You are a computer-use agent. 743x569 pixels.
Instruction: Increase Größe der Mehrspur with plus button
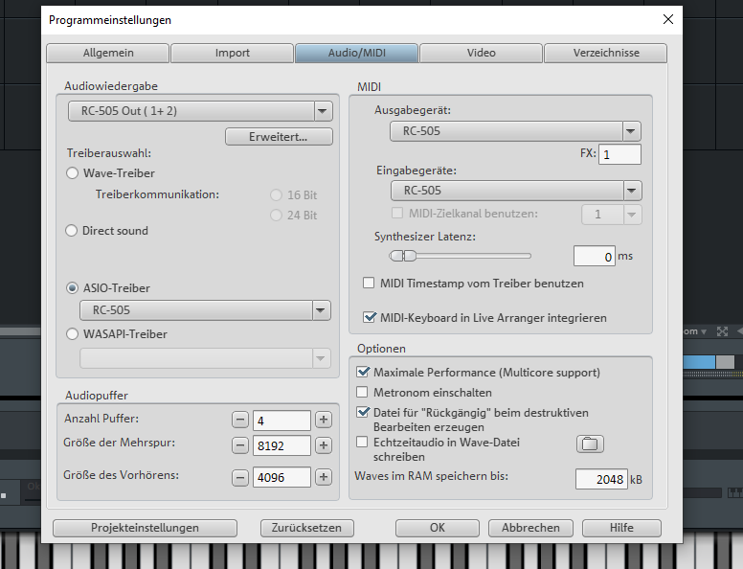[324, 445]
